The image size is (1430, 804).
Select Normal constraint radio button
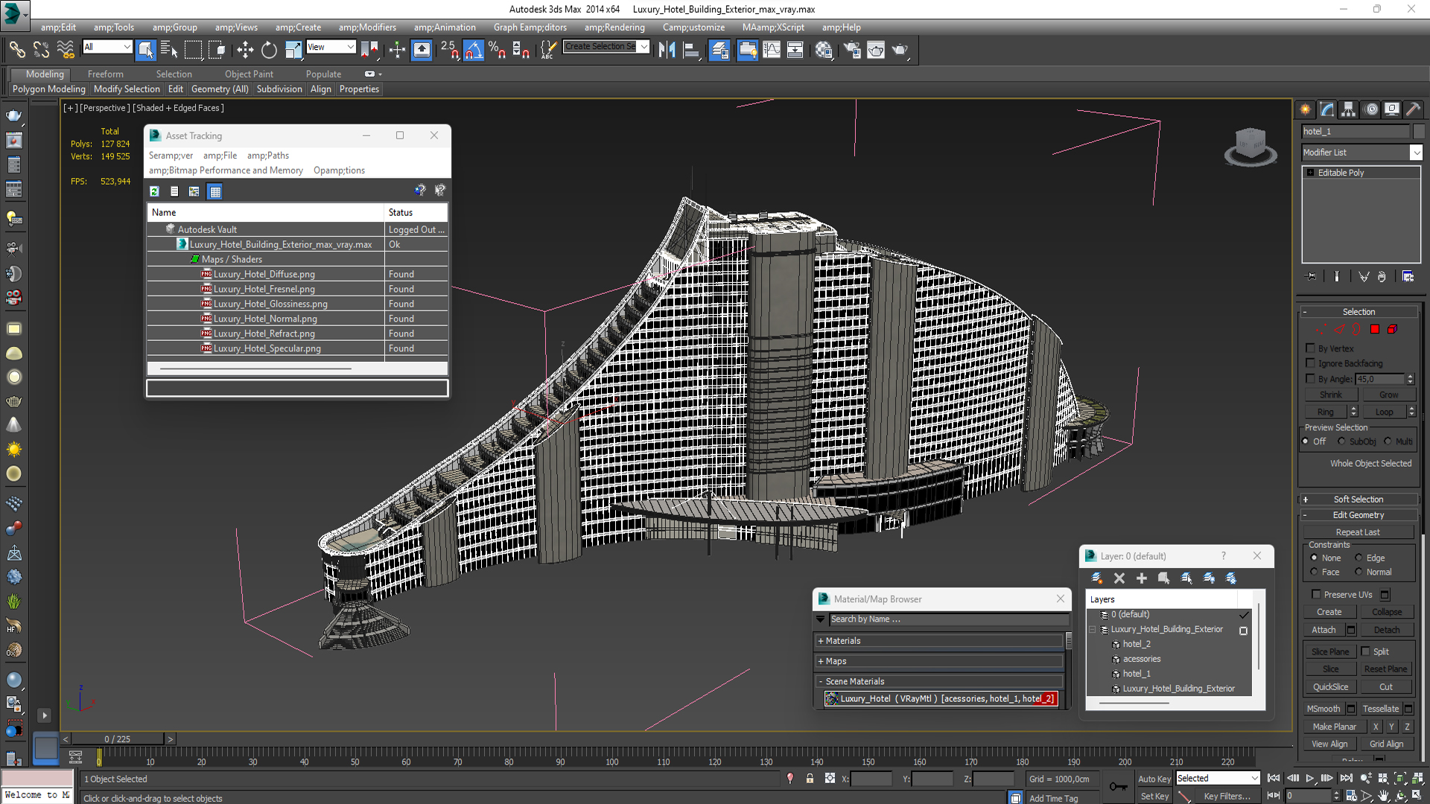1358,572
